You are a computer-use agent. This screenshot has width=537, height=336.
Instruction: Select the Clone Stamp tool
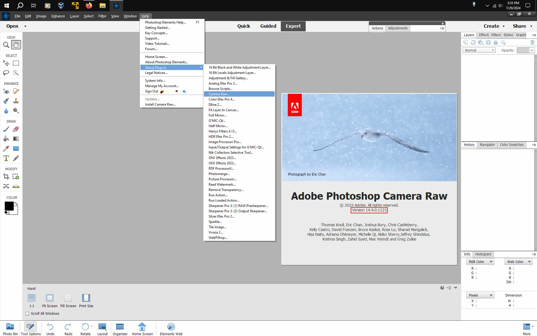pos(16,101)
